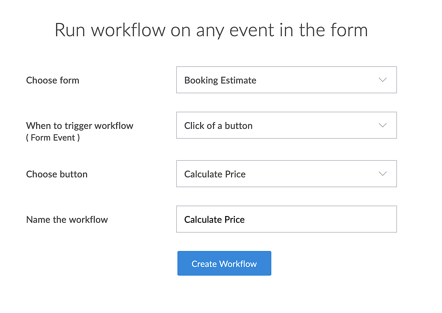The width and height of the screenshot is (442, 313).
Task: Click the ( Form Event ) subtext
Action: (x=53, y=138)
